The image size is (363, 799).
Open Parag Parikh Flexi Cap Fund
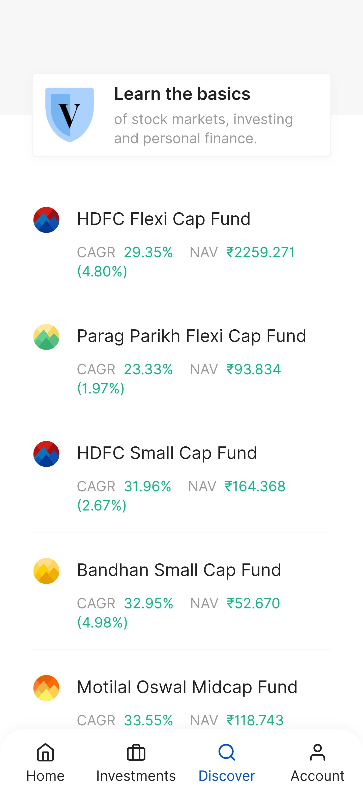tap(191, 336)
